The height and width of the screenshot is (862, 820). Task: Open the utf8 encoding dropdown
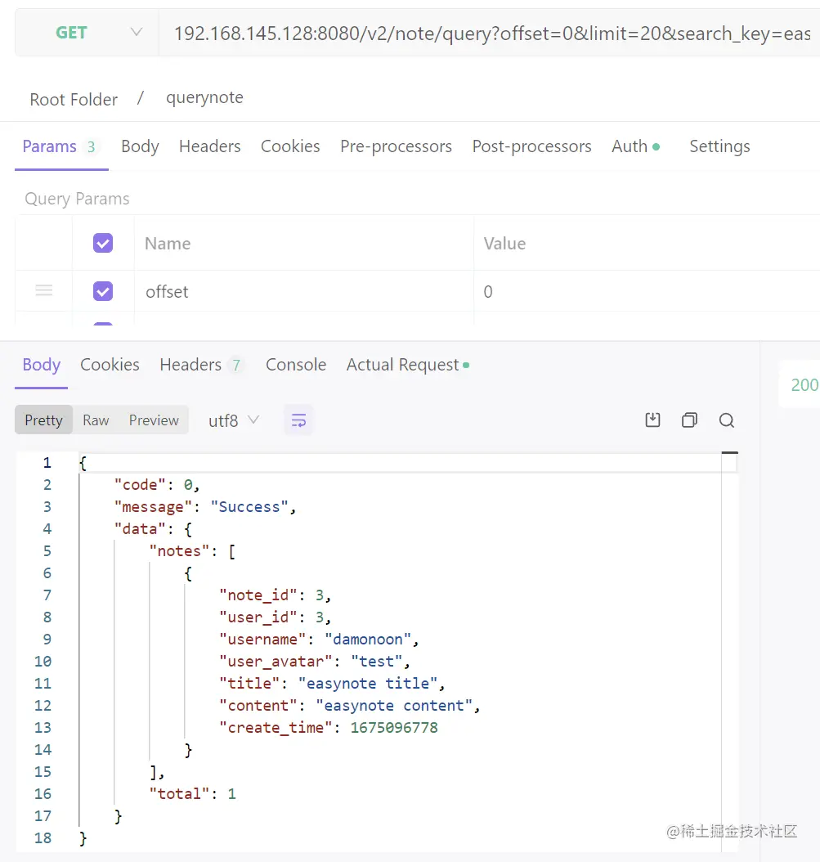[234, 420]
